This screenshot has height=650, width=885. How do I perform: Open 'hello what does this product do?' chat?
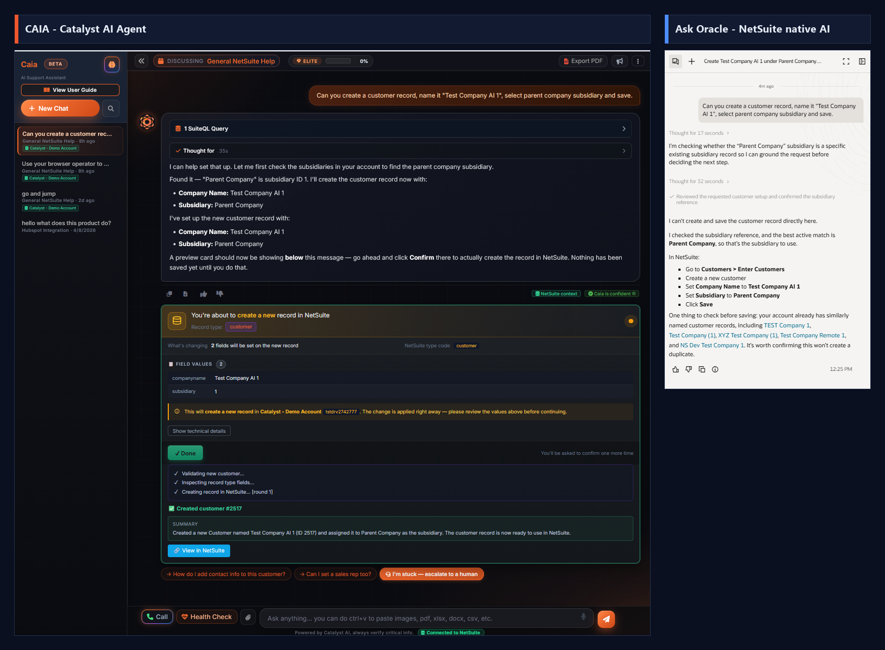point(70,227)
